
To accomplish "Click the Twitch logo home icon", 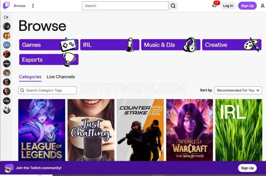I will coord(7,5).
